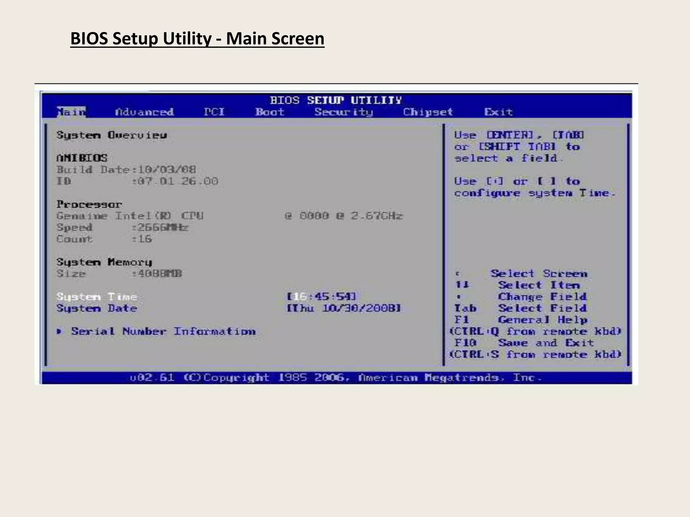Open the Boot tab
Screen dimensions: 690x517
point(270,112)
